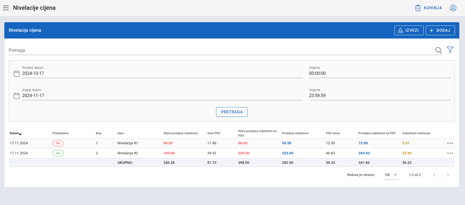Click the Prodajna vrijednost sa PDV header
This screenshot has width=465, height=205.
[377, 133]
